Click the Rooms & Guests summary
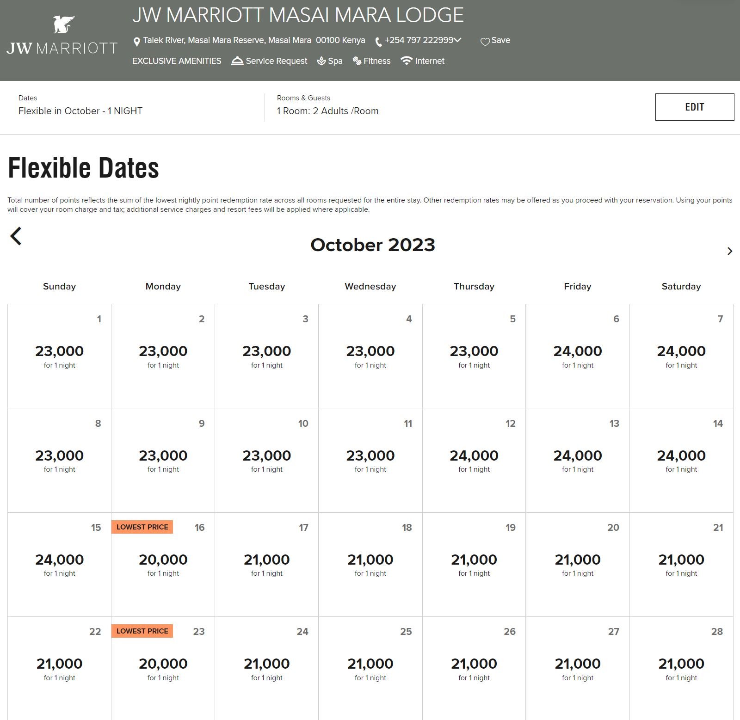 coord(327,111)
